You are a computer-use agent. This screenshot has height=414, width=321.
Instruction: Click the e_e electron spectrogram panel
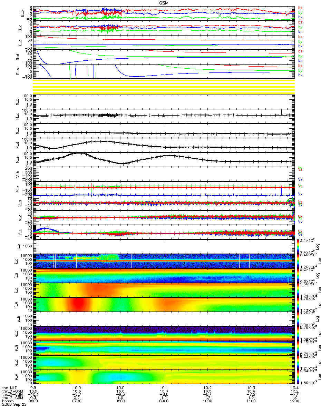(164, 377)
